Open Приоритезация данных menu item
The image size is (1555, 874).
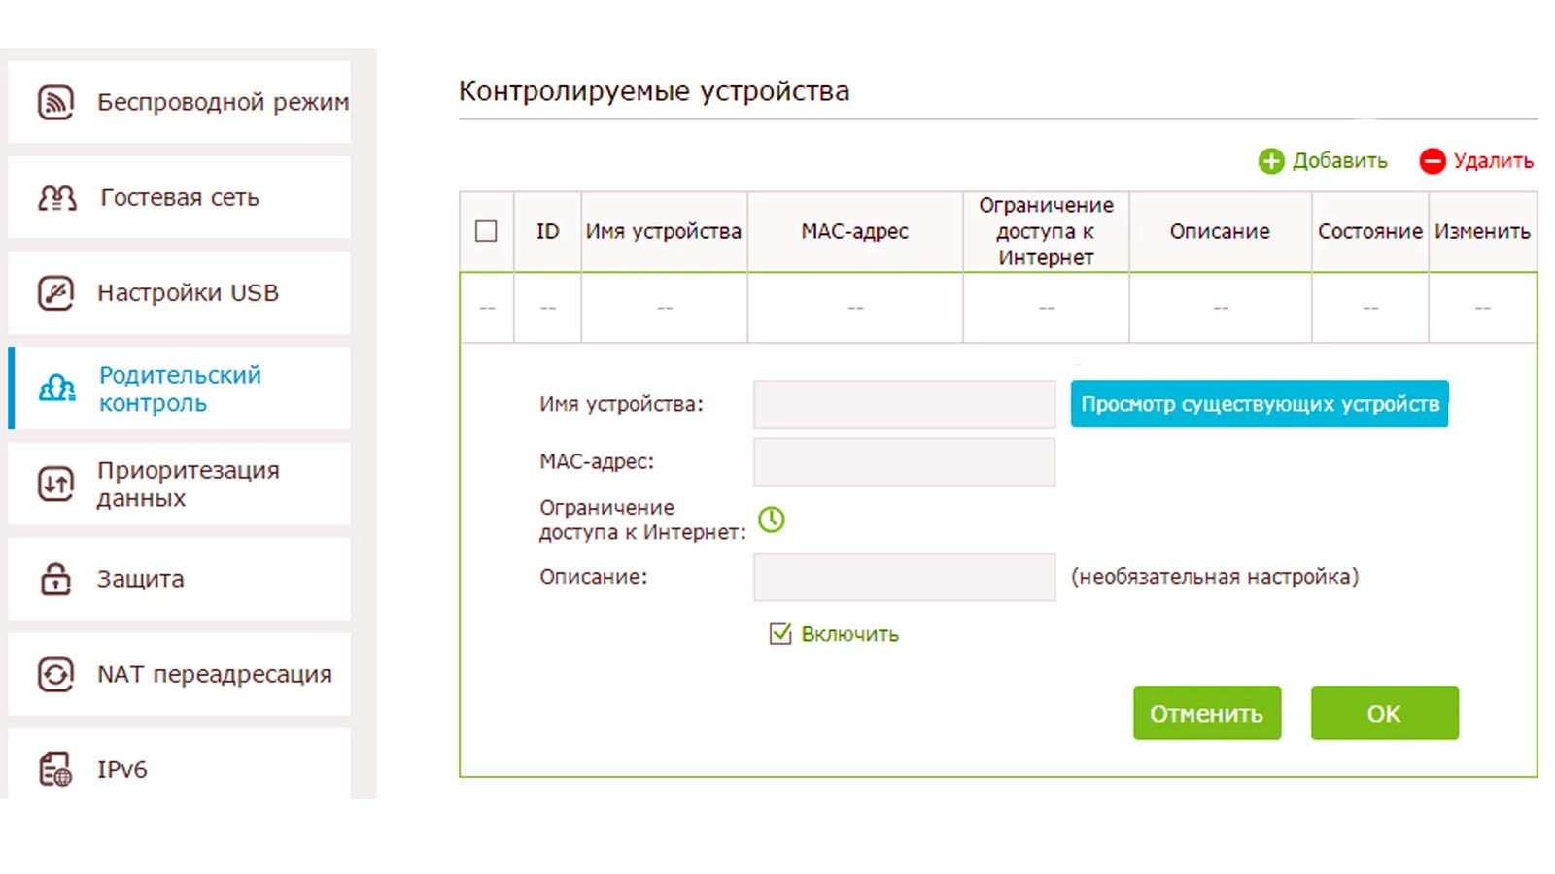tap(179, 484)
